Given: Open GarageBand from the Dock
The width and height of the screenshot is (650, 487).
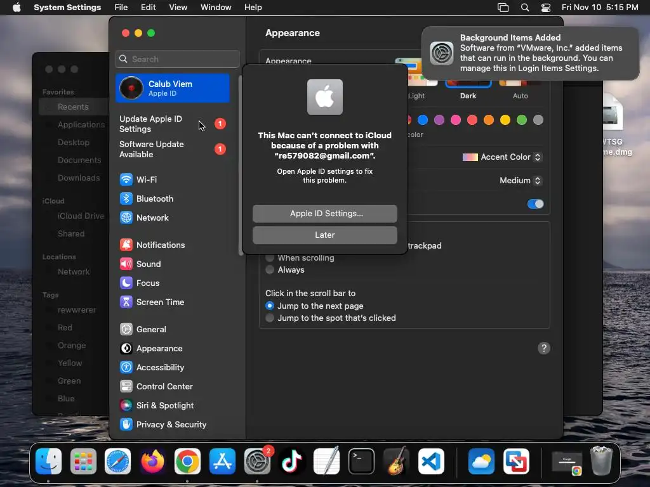Looking at the screenshot, I should [x=396, y=462].
